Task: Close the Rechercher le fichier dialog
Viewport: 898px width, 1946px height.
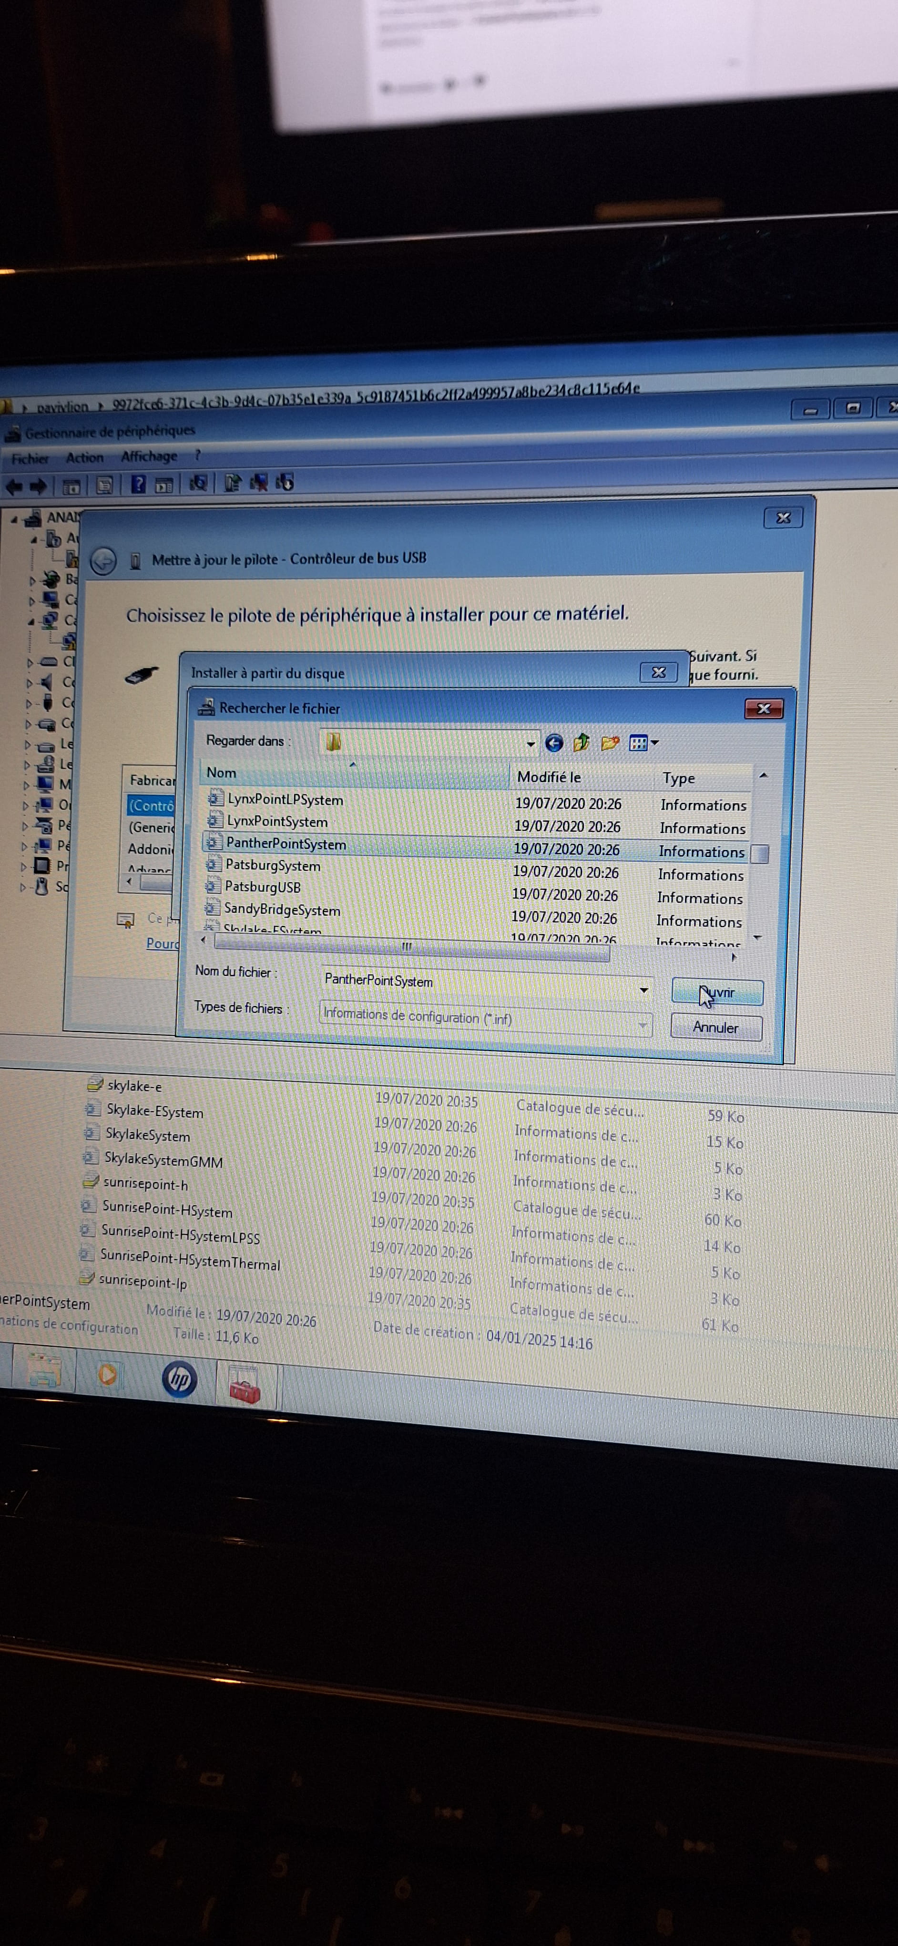Action: pyautogui.click(x=764, y=709)
